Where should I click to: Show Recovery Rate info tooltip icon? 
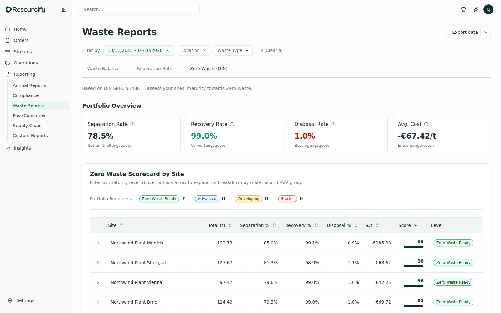click(232, 124)
